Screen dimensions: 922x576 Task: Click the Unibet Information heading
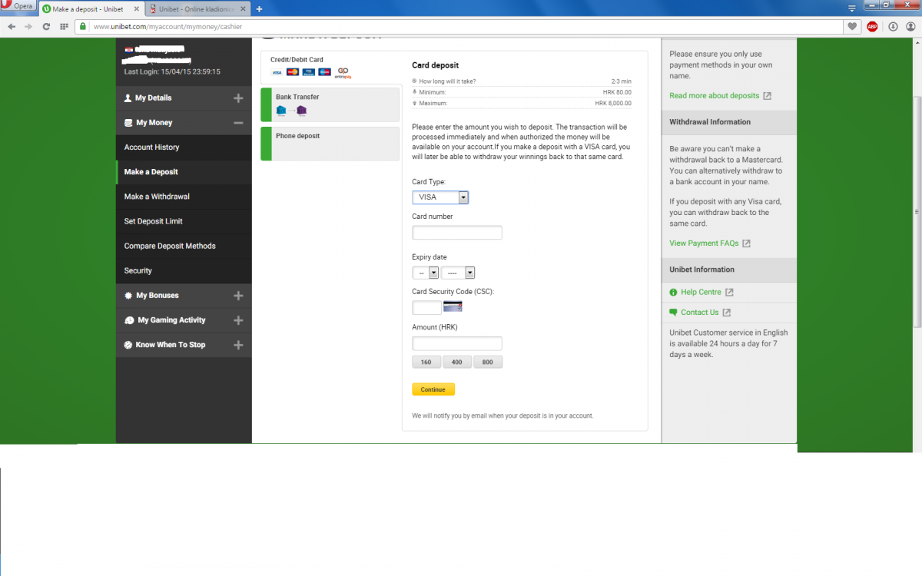tap(702, 270)
